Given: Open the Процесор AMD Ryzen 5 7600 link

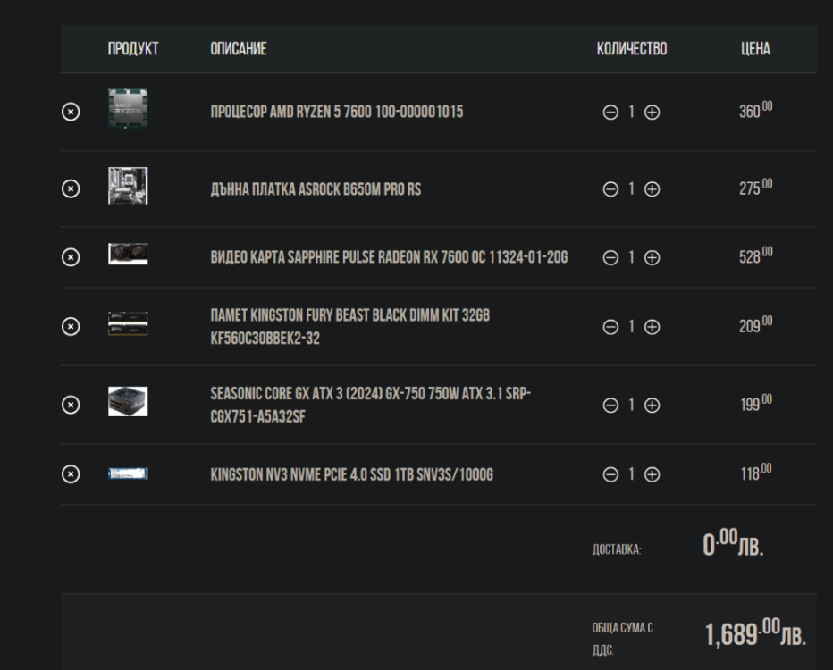Looking at the screenshot, I should coord(337,112).
